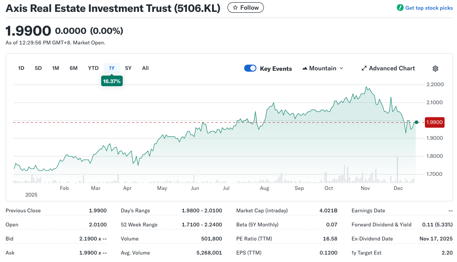Screen dimensions: 457x262
Task: Open Advanced Chart view
Action: click(391, 69)
